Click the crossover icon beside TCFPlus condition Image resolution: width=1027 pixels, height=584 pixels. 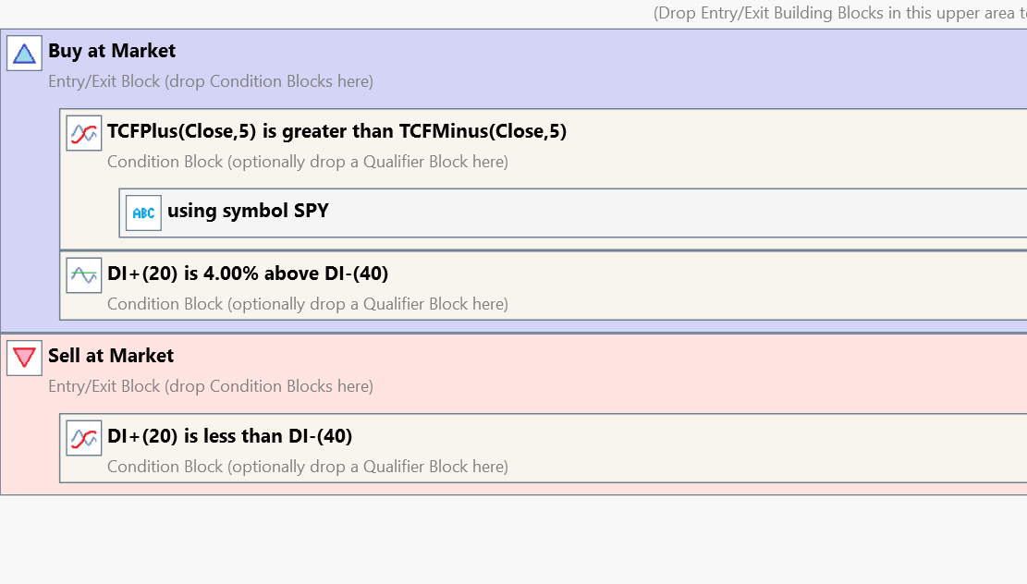coord(83,133)
